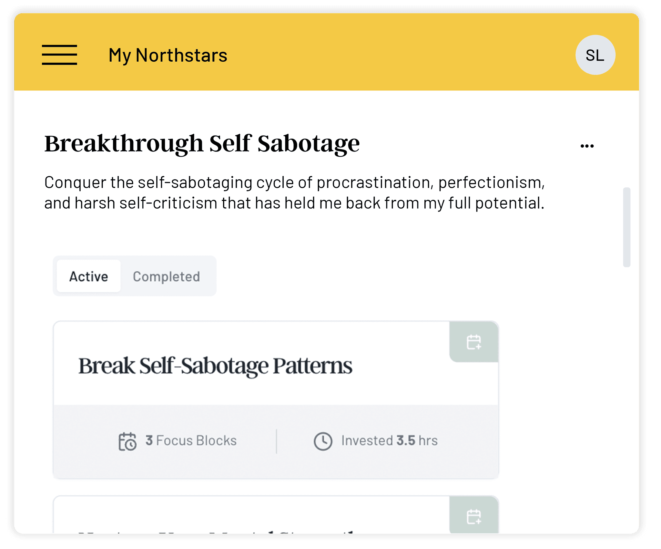Select the Breakthrough Self Sabotage heading

click(202, 143)
